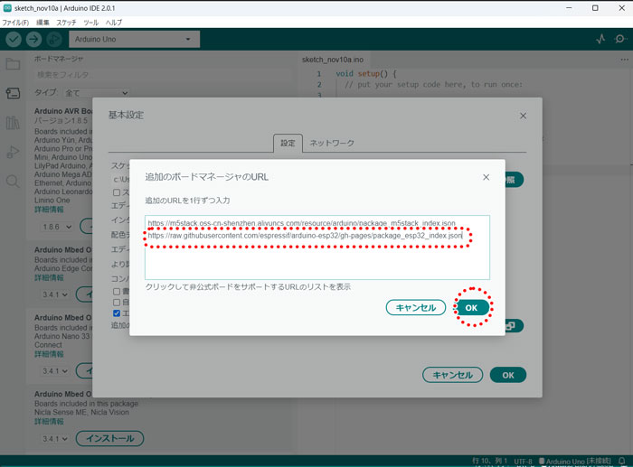The height and width of the screenshot is (467, 633).
Task: Open the 3.4.1 version dropdown of Nano 33 package
Action: point(56,370)
